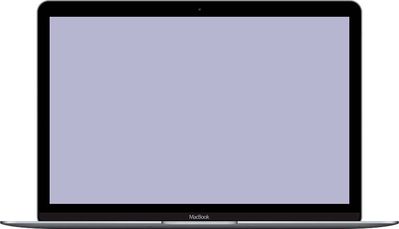
Task: Click the top-right corner of the lavender screen
Action: point(349,18)
